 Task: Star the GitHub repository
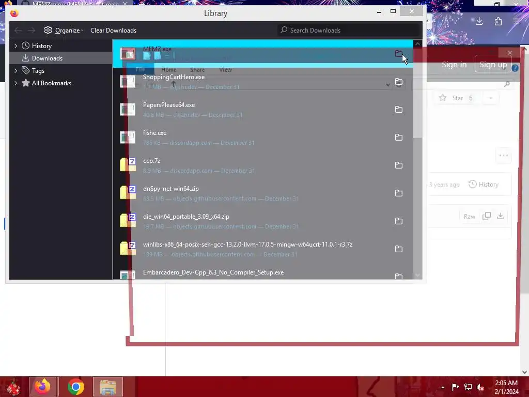point(456,98)
